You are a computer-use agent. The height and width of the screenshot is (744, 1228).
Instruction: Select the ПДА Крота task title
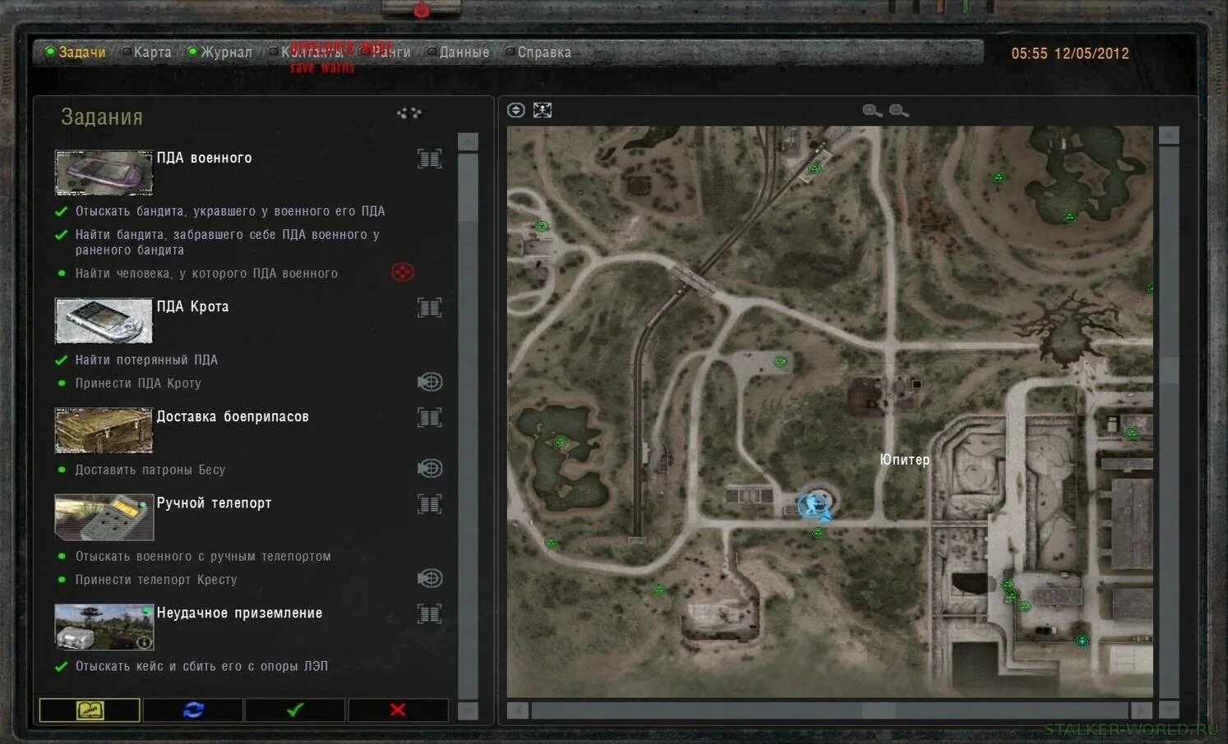[192, 306]
